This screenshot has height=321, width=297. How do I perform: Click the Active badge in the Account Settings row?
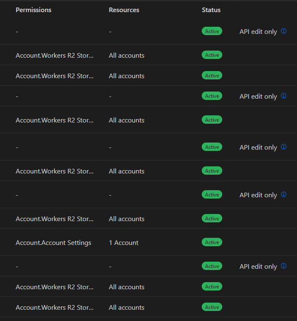tap(212, 242)
